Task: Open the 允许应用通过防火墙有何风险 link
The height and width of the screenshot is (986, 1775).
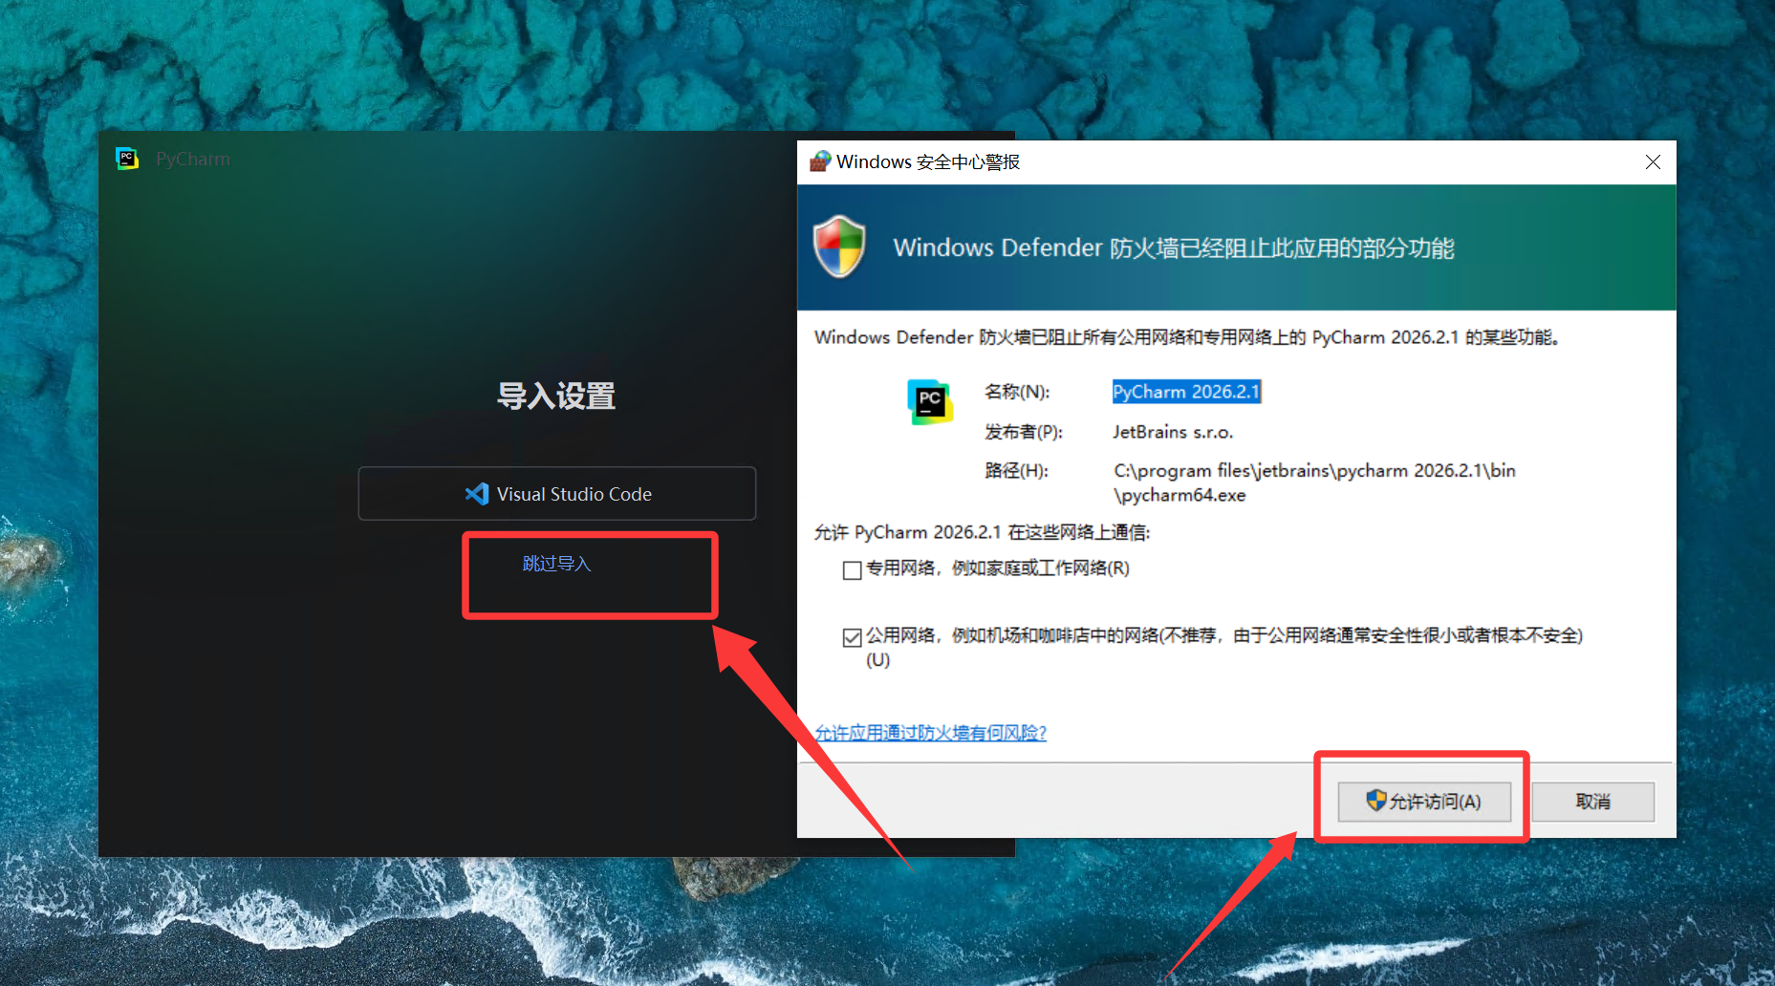Action: [931, 733]
